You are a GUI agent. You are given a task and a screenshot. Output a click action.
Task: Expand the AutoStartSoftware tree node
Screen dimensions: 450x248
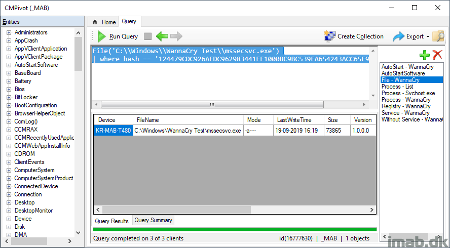pos(9,65)
